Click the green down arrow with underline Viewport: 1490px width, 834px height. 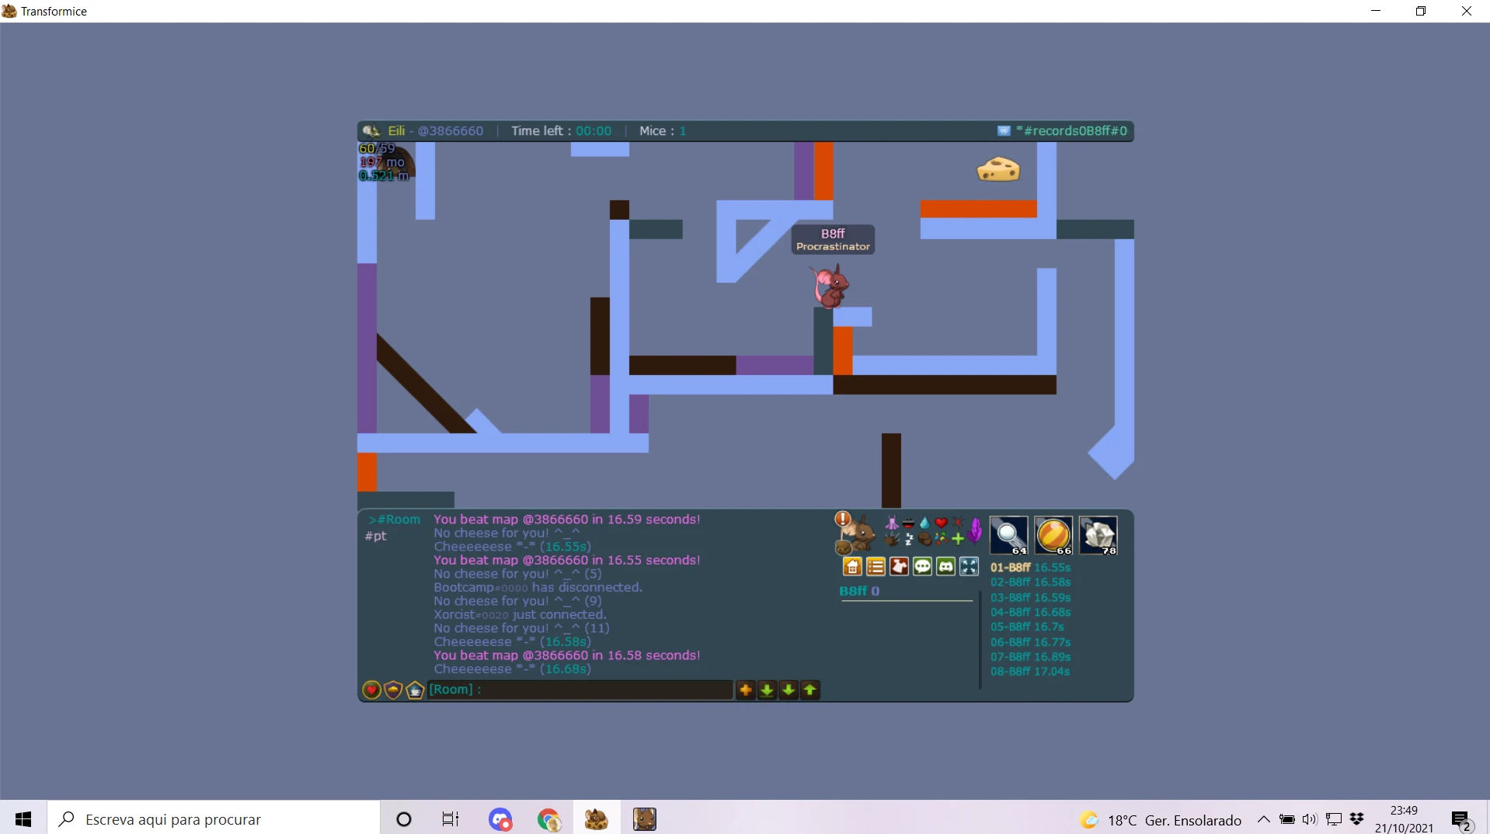[x=767, y=690]
